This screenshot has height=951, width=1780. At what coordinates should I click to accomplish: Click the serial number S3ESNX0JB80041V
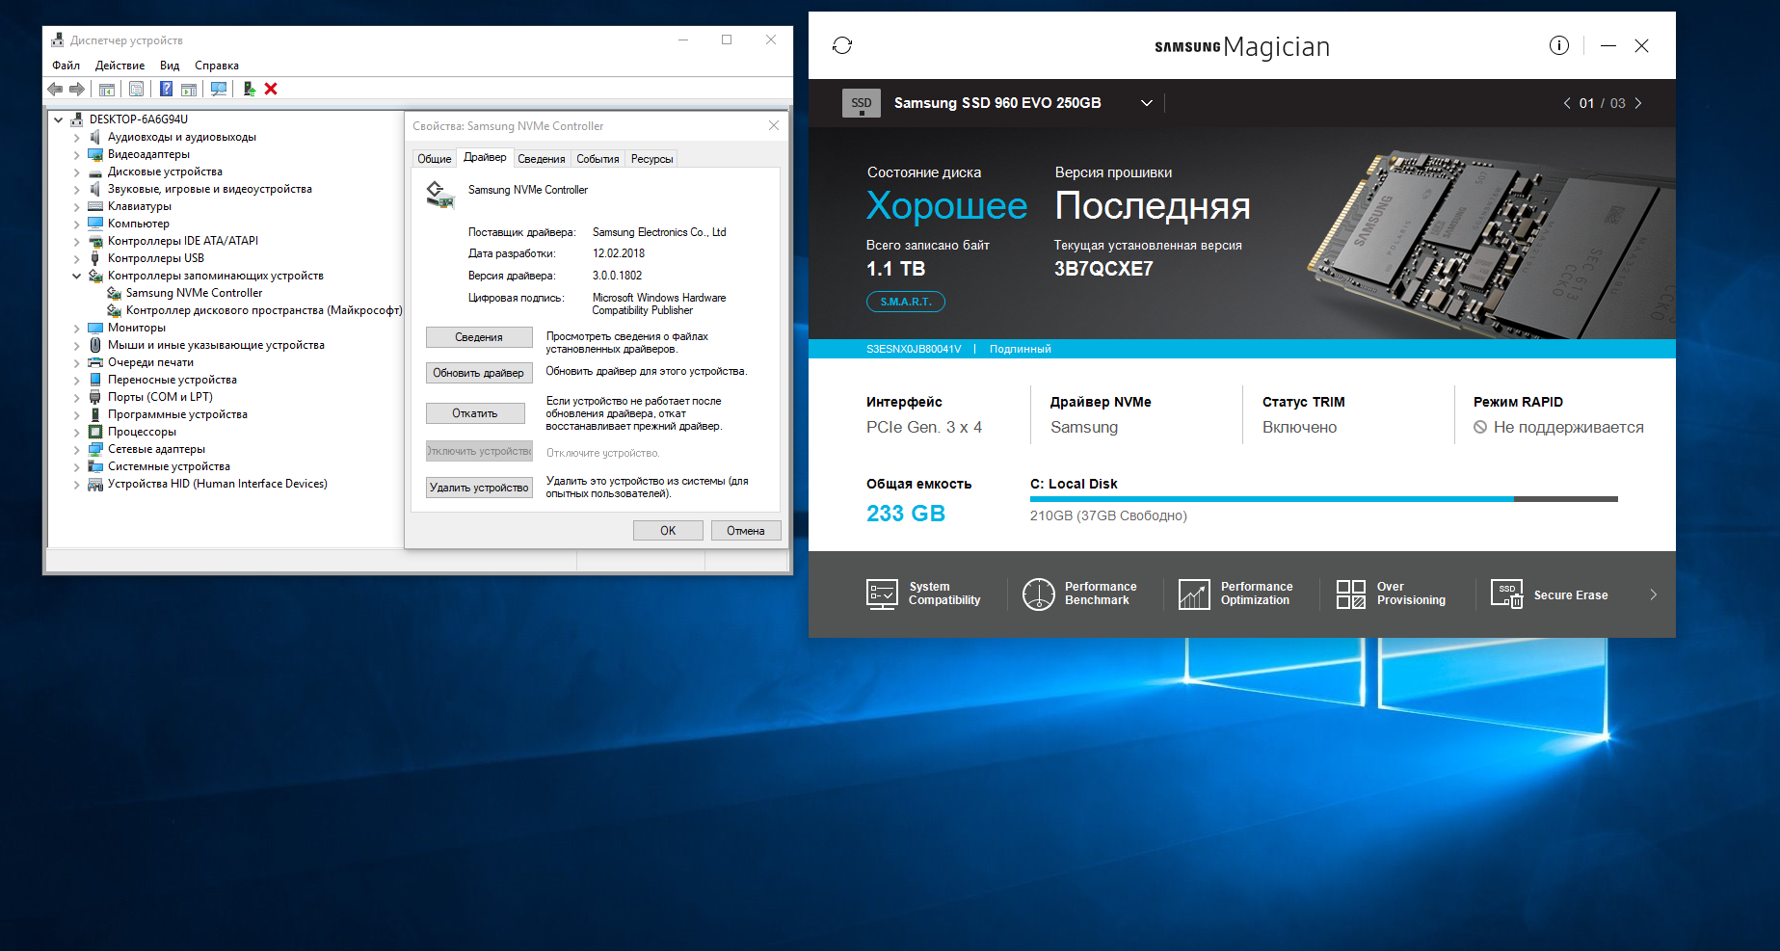(x=914, y=349)
